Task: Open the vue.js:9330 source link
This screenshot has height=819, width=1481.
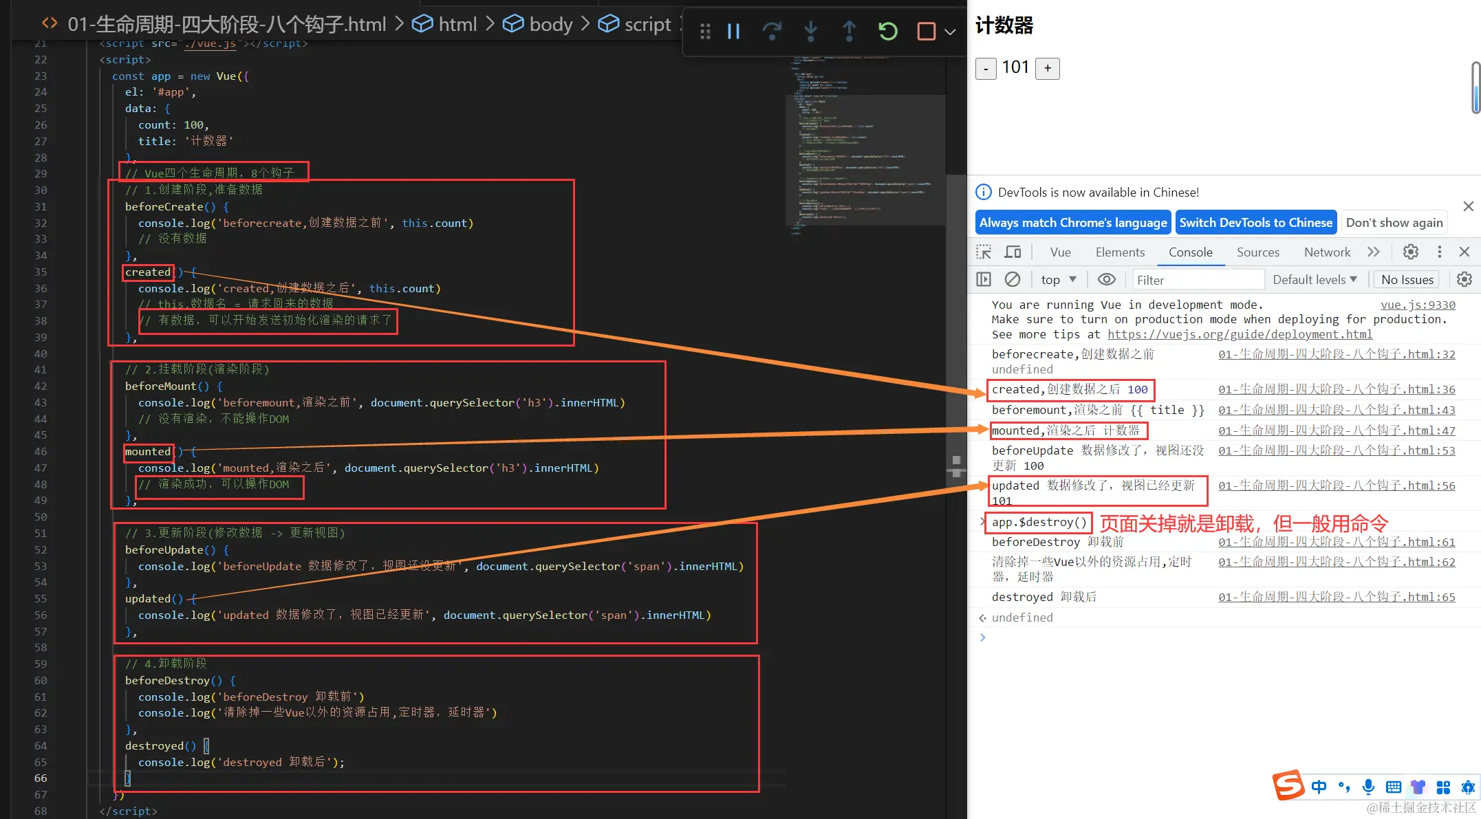Action: pos(1418,305)
